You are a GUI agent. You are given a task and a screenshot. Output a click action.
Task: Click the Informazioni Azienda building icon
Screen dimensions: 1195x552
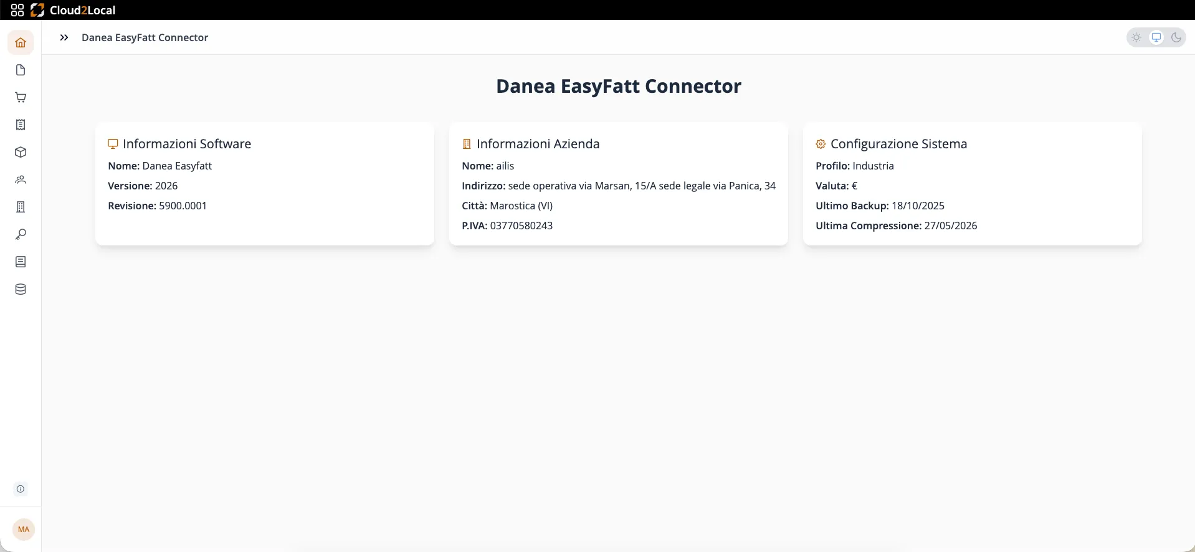[467, 144]
